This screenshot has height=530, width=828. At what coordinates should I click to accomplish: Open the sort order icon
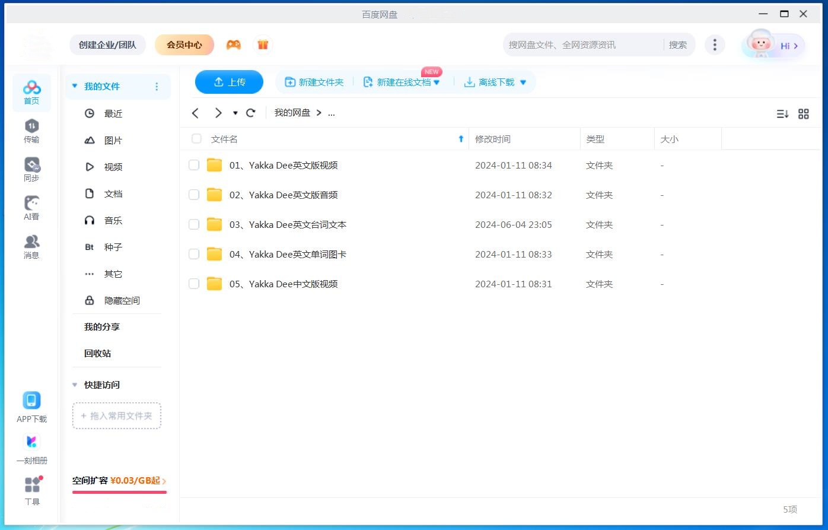(782, 114)
